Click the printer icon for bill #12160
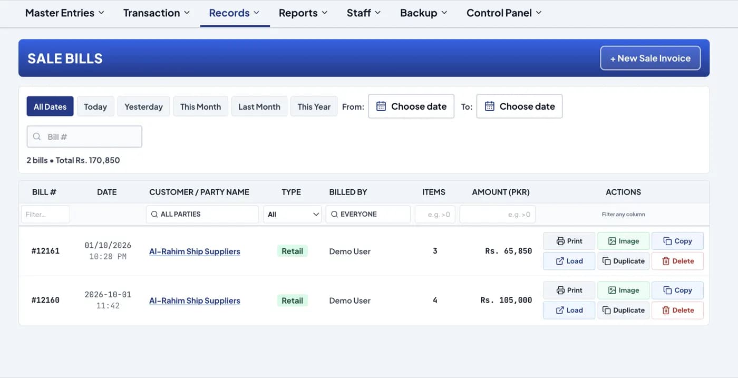738x378 pixels. click(560, 290)
